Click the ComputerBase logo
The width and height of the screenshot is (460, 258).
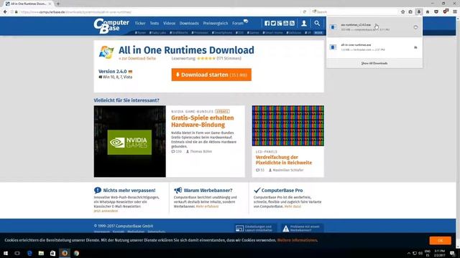click(x=111, y=26)
